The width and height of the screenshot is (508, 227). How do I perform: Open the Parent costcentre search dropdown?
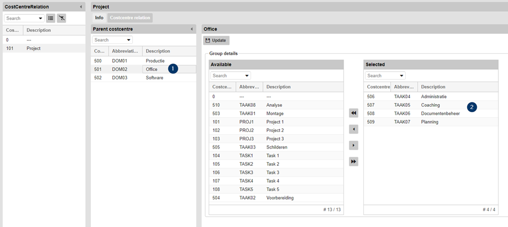click(128, 40)
